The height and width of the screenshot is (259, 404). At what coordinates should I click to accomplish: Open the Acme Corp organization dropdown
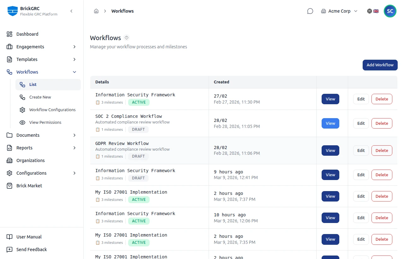pyautogui.click(x=339, y=11)
